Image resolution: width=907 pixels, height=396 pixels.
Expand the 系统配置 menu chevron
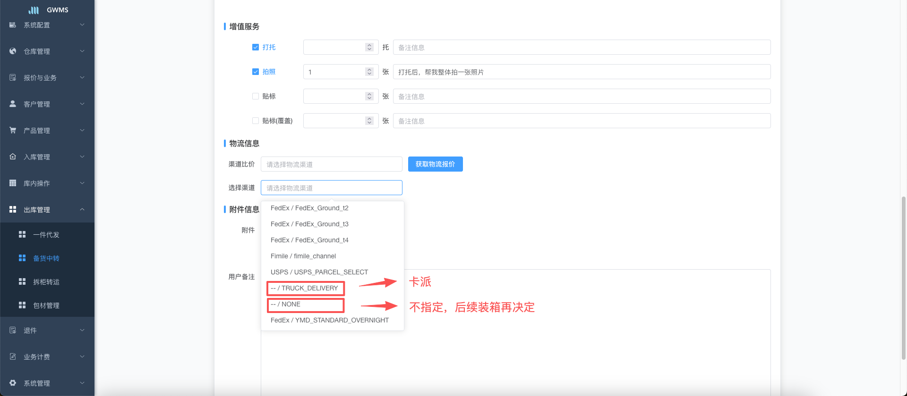tap(82, 25)
